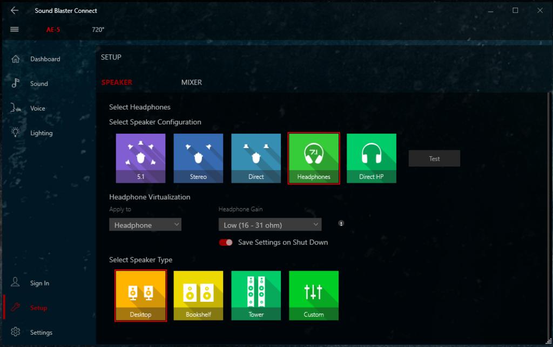Click the back arrow icon
The image size is (553, 347).
coord(15,11)
